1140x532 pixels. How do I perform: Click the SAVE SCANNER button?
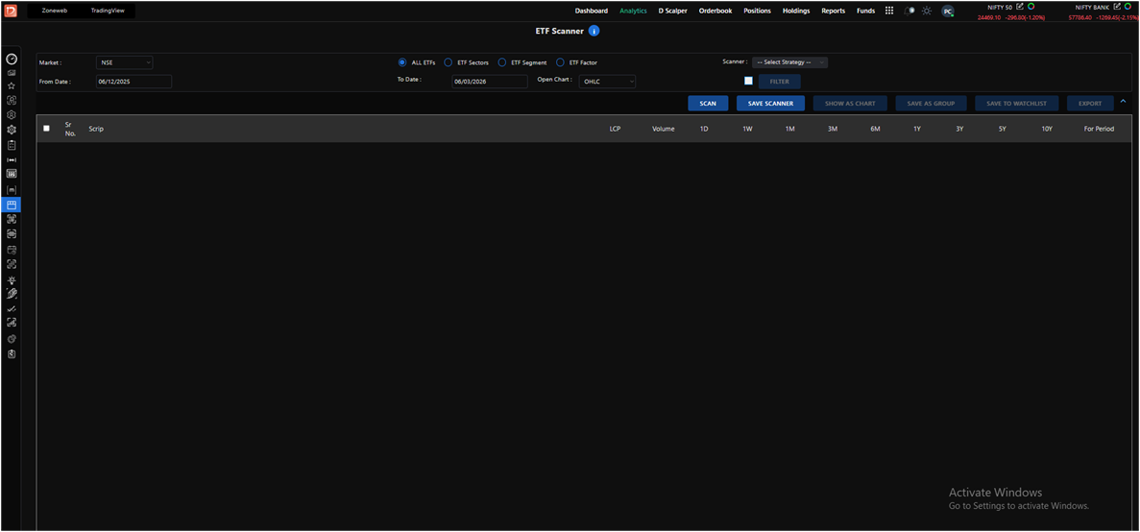[770, 103]
